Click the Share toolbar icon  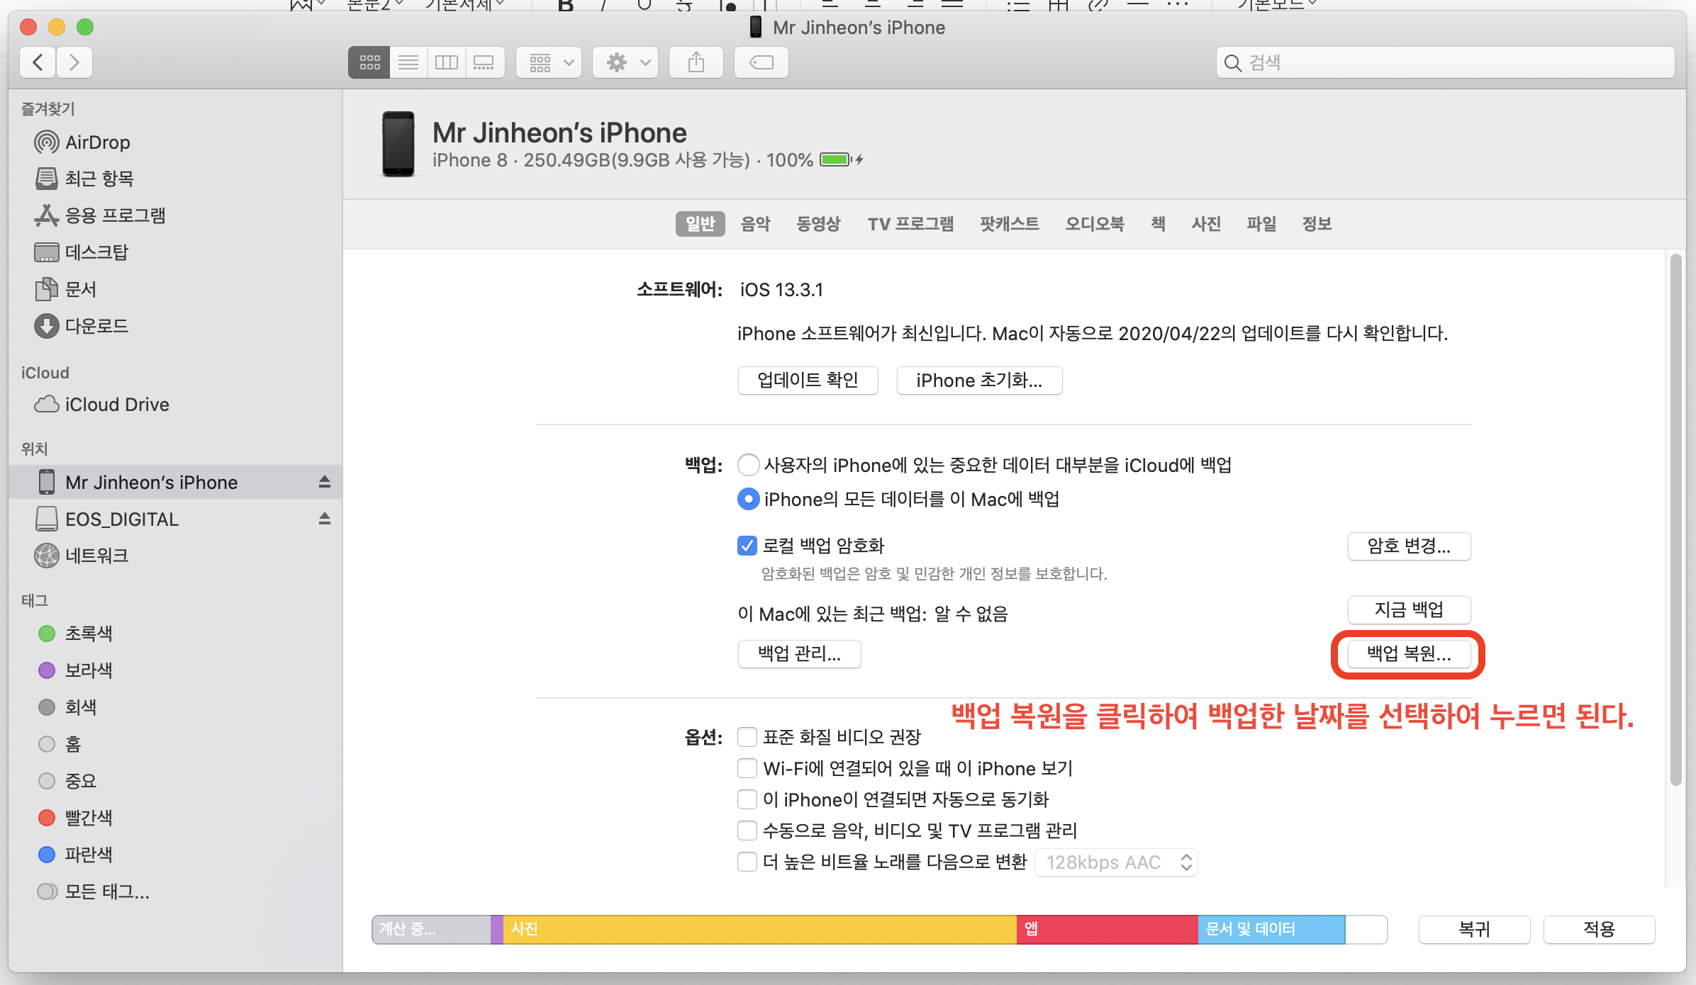[696, 63]
